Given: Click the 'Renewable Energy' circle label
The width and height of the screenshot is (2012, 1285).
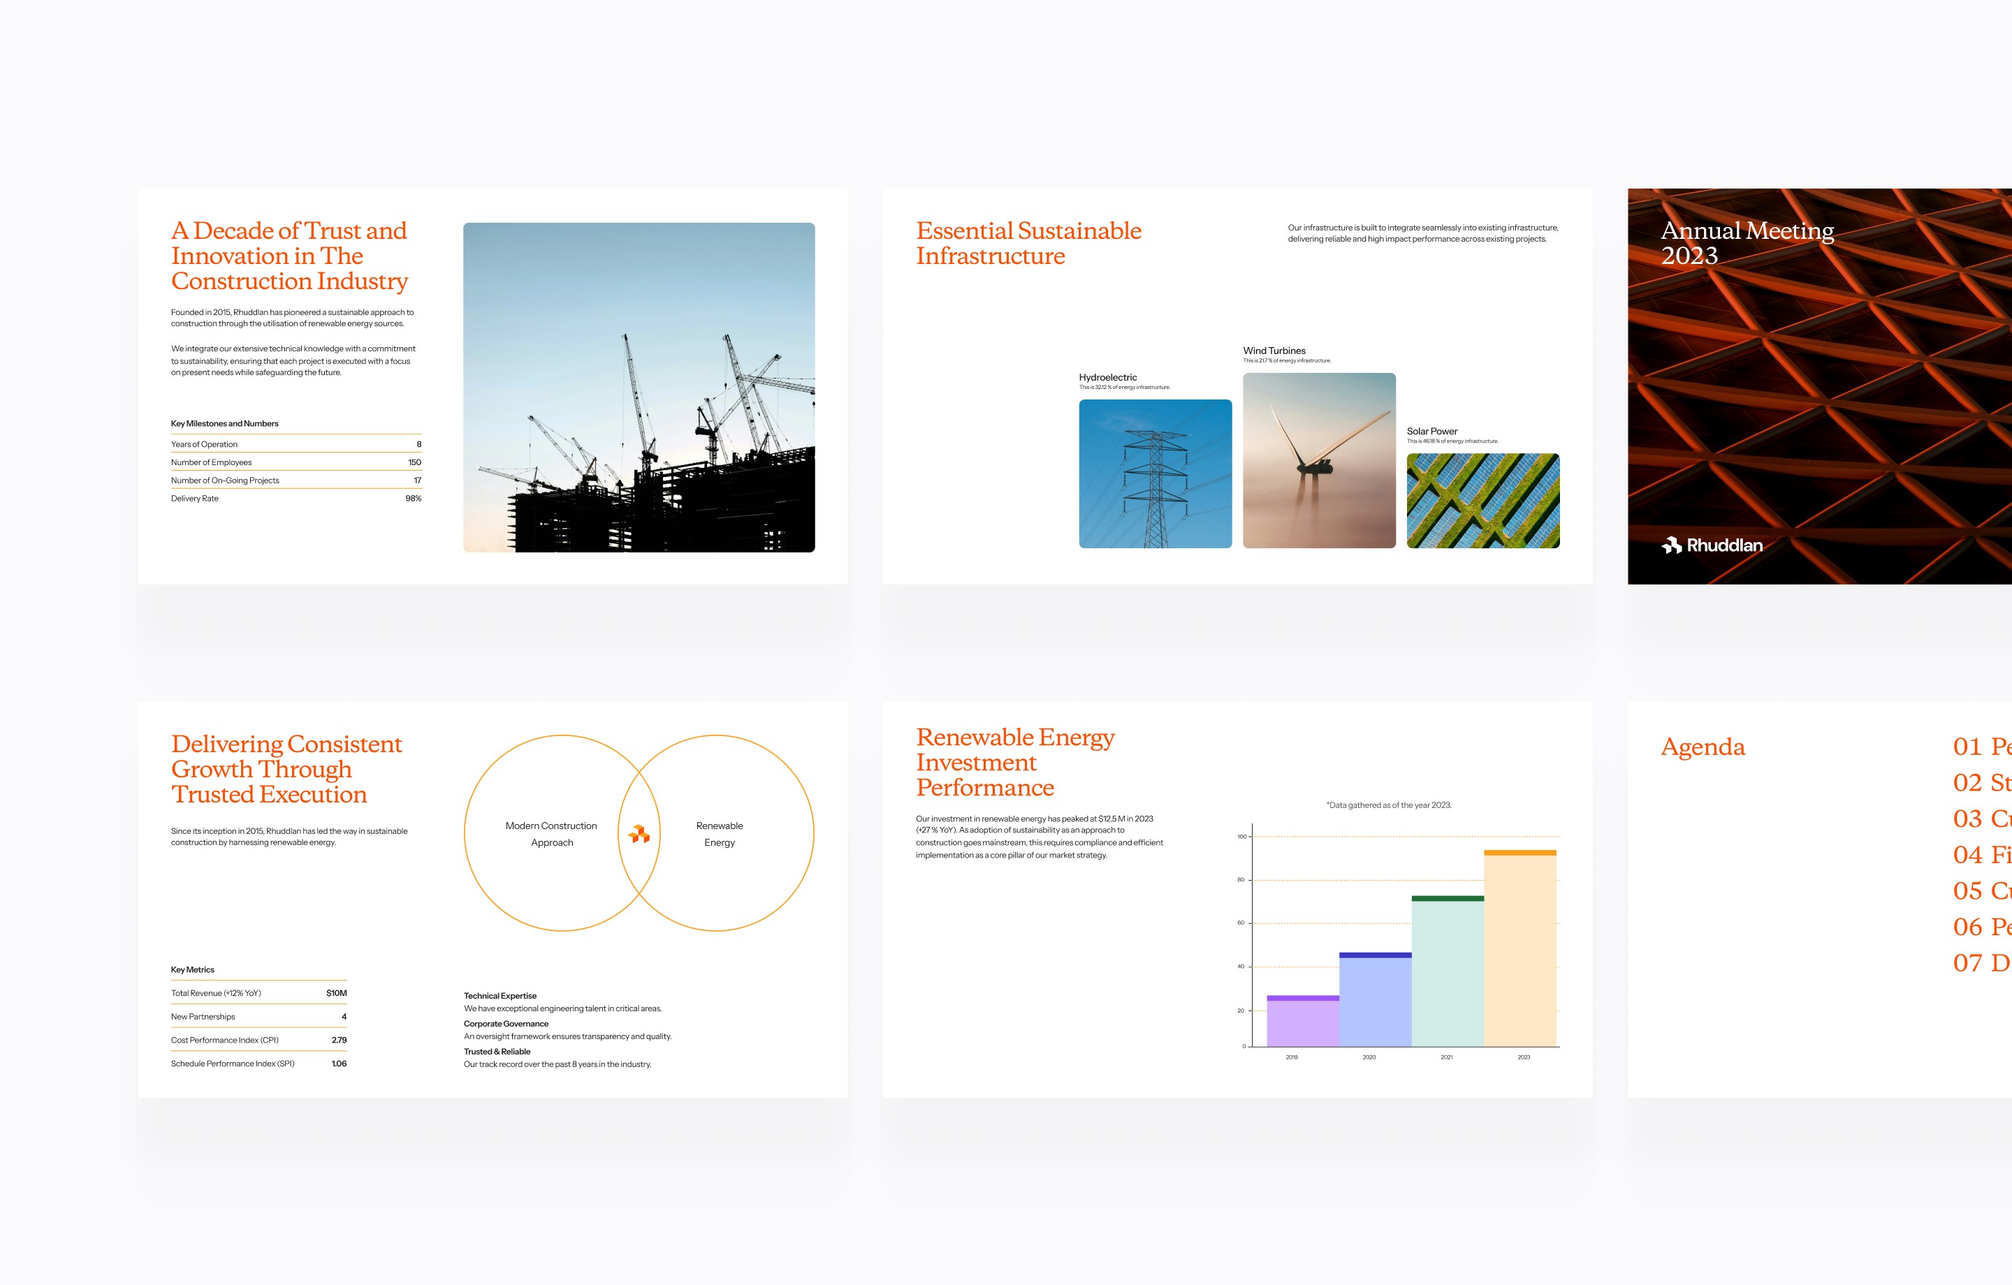Looking at the screenshot, I should coord(719,834).
